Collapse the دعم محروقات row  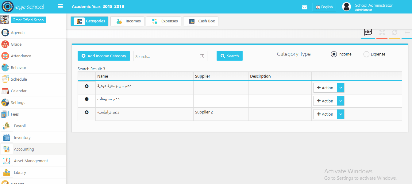point(87,99)
